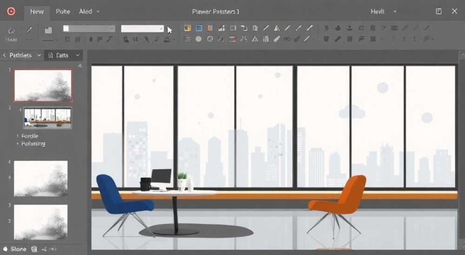Click the Slone status button
Screen dimensions: 465x255
point(15,249)
